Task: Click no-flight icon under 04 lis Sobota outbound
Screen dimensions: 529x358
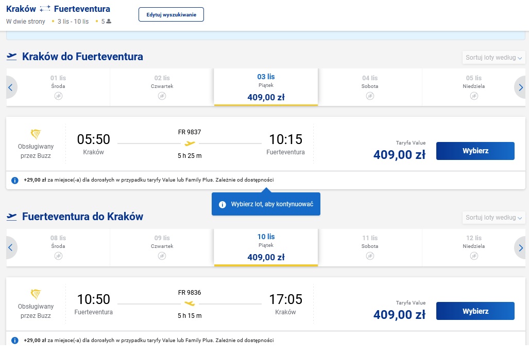Action: pos(370,96)
